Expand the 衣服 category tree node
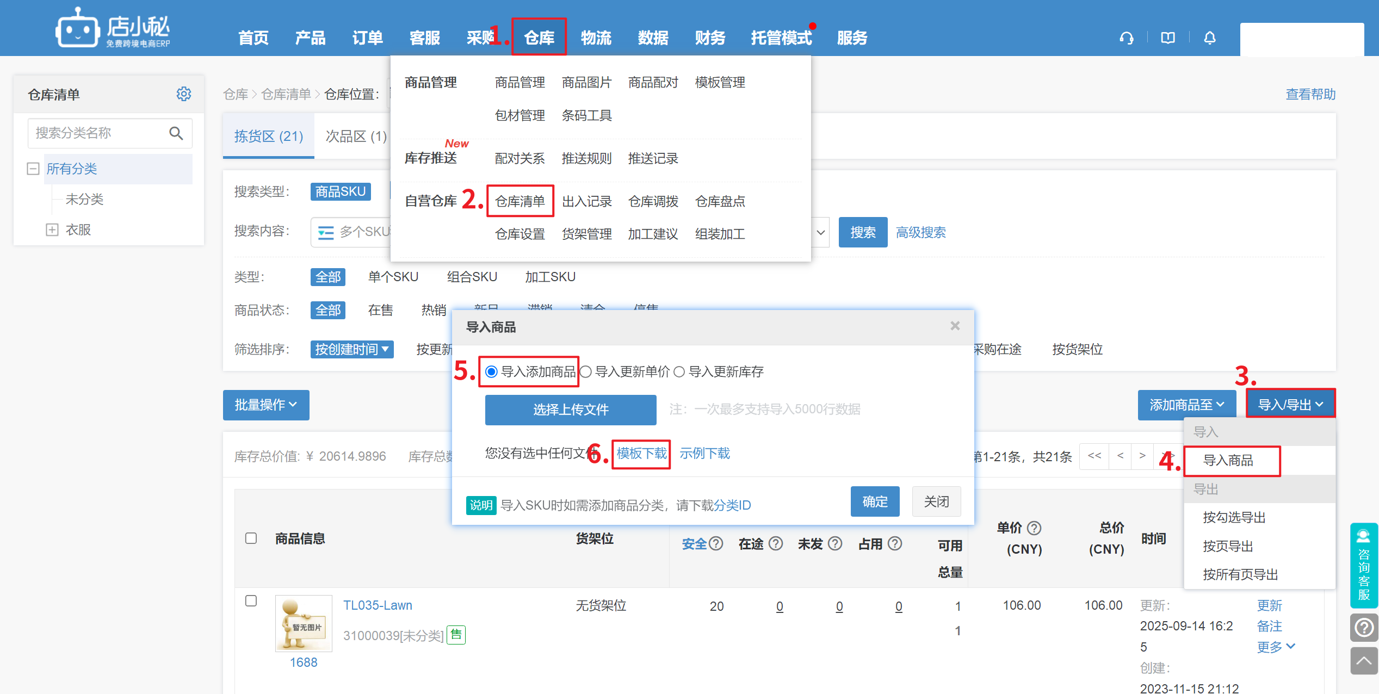 [x=52, y=230]
